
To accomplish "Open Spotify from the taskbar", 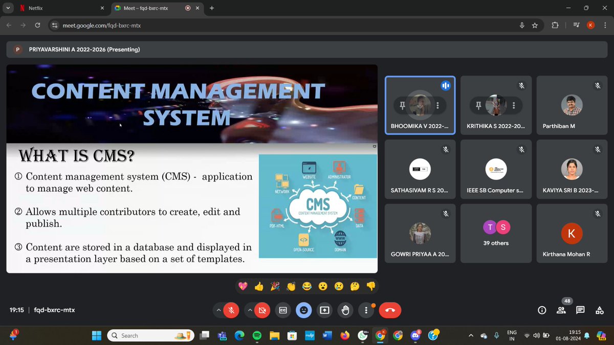I will (x=257, y=336).
